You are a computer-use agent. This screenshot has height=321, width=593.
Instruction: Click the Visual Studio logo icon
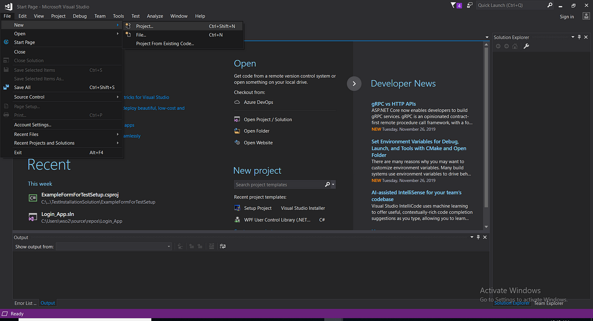pos(8,6)
